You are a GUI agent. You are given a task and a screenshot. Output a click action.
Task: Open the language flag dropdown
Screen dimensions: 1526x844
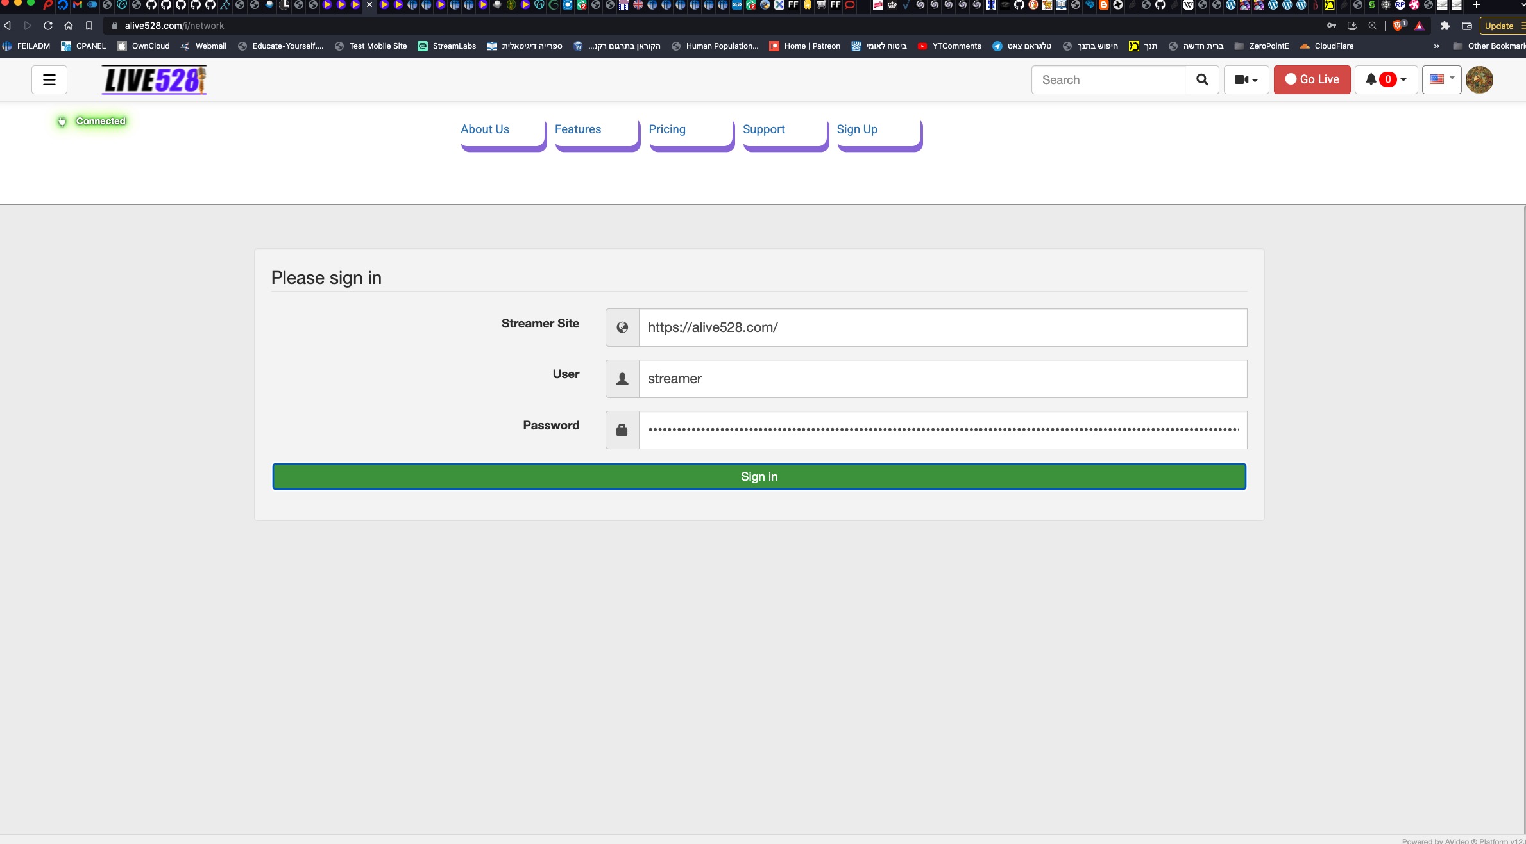pos(1441,79)
